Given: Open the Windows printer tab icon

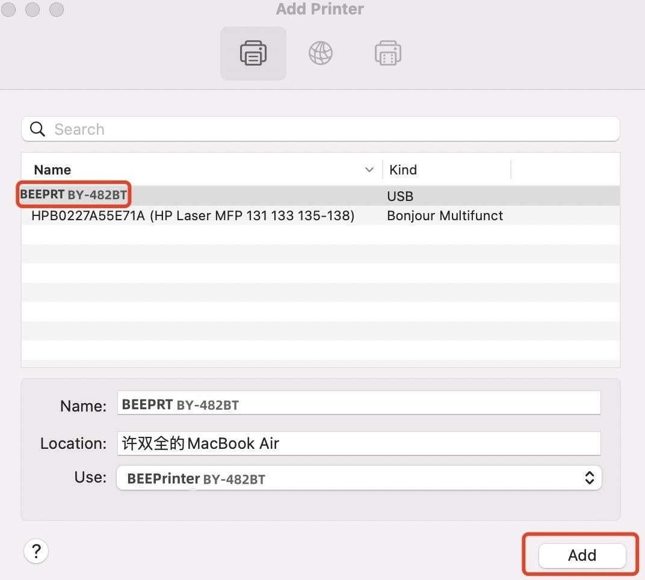Looking at the screenshot, I should [x=388, y=53].
